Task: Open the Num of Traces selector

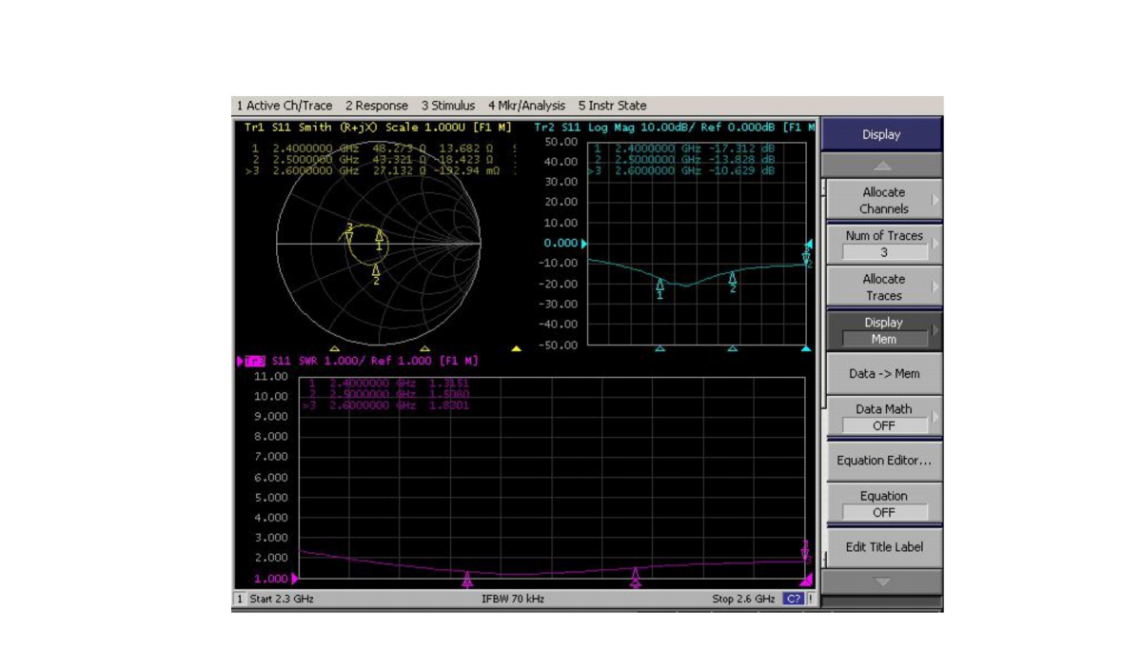Action: [883, 244]
